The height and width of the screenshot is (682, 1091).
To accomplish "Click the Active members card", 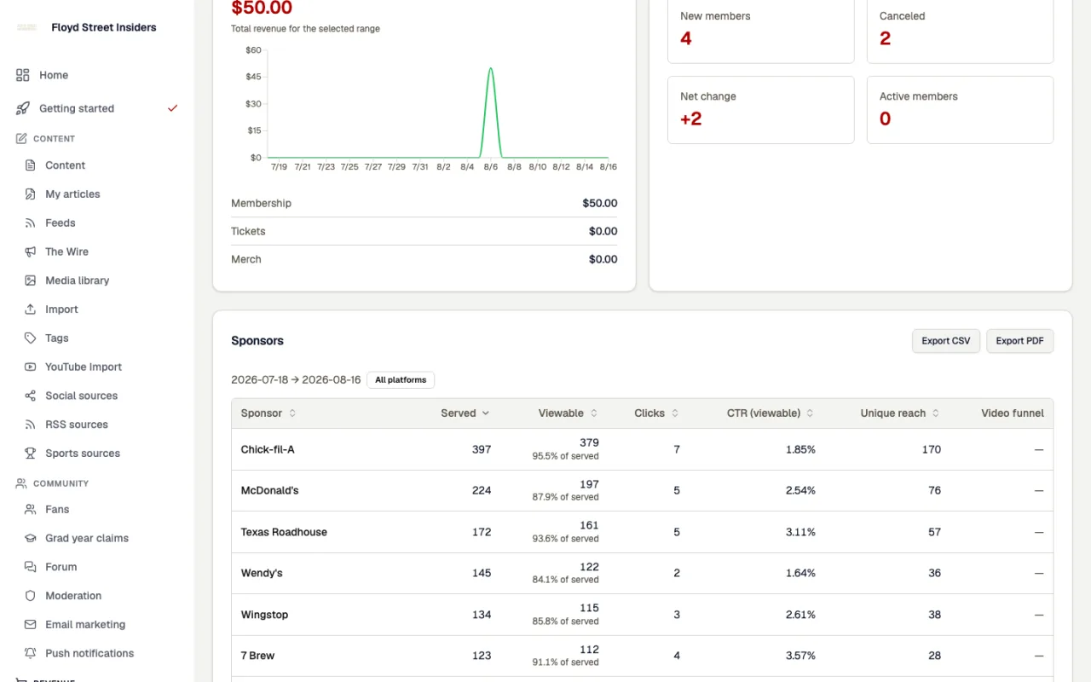I will click(961, 110).
